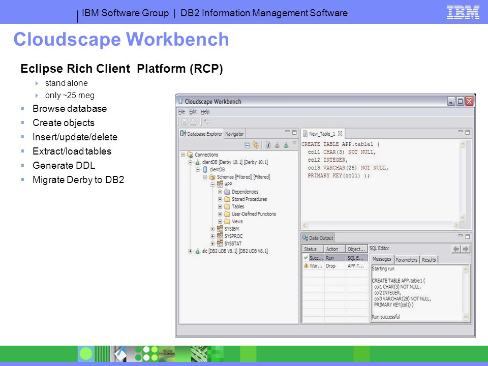Collapse the APP schema node
Screen dimensions: 488x366
coord(212,185)
